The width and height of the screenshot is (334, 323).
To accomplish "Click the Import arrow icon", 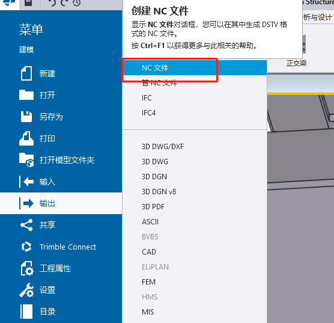I will [26, 182].
